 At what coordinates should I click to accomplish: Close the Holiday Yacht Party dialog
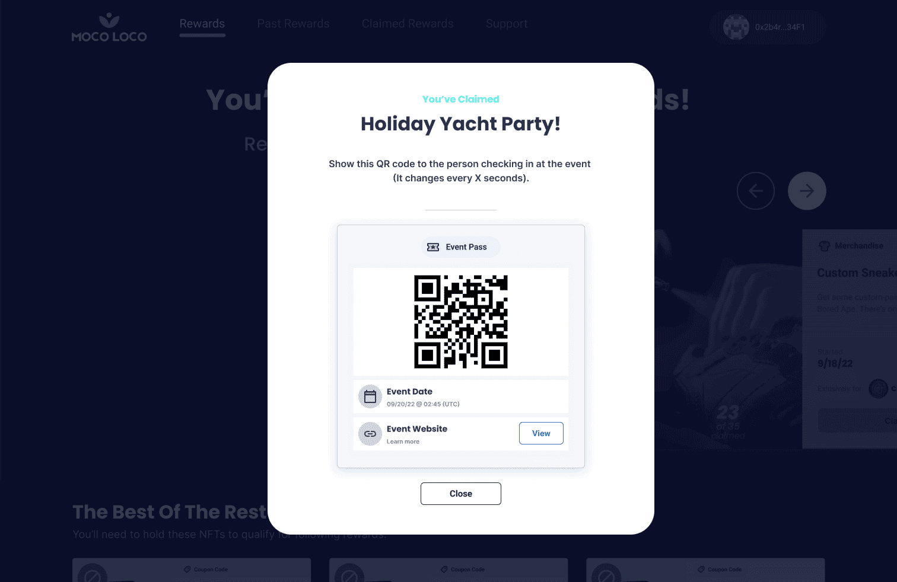(x=461, y=494)
